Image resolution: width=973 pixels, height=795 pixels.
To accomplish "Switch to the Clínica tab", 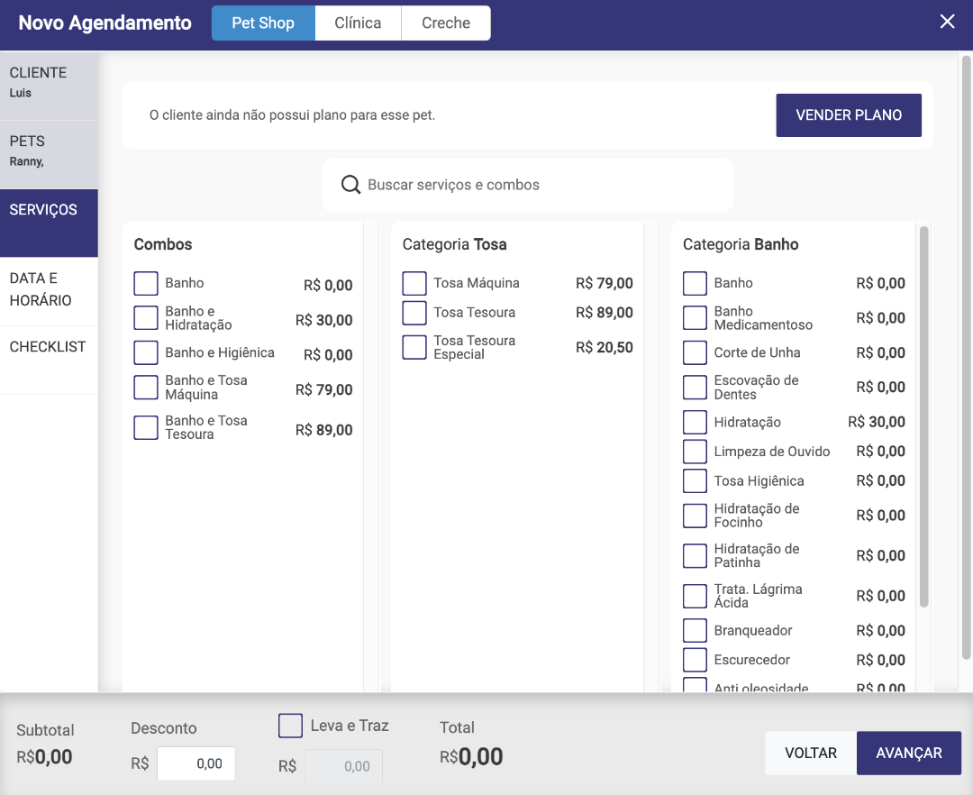I will click(358, 23).
